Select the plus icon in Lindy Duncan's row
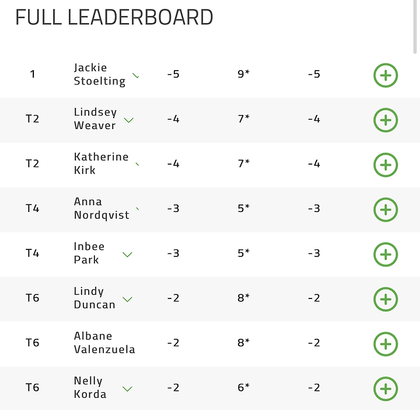This screenshot has width=420, height=410. click(386, 299)
